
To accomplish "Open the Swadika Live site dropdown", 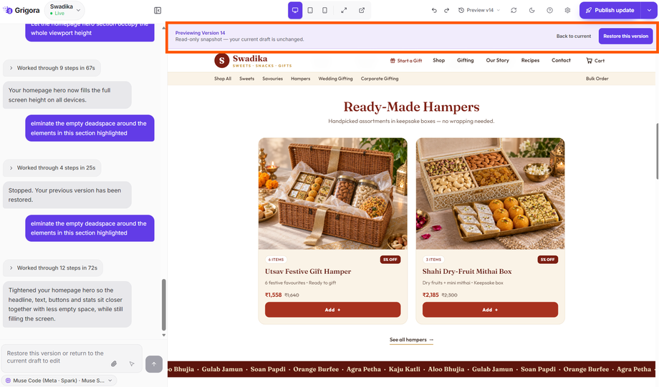I will [64, 10].
